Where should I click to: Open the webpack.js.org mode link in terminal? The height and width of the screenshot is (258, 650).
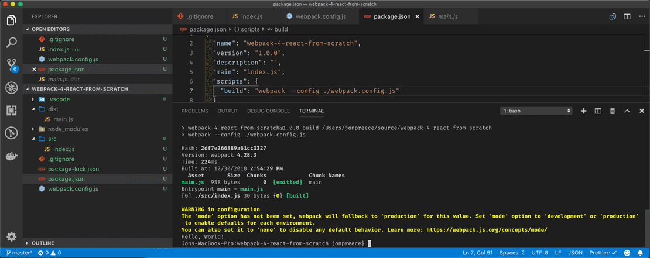point(485,229)
